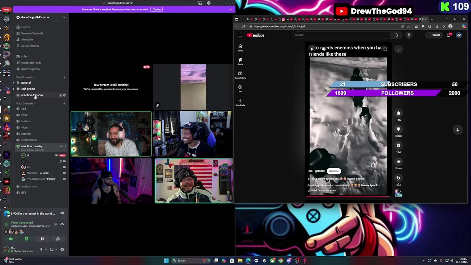Search with voice using the microphone

tap(409, 35)
